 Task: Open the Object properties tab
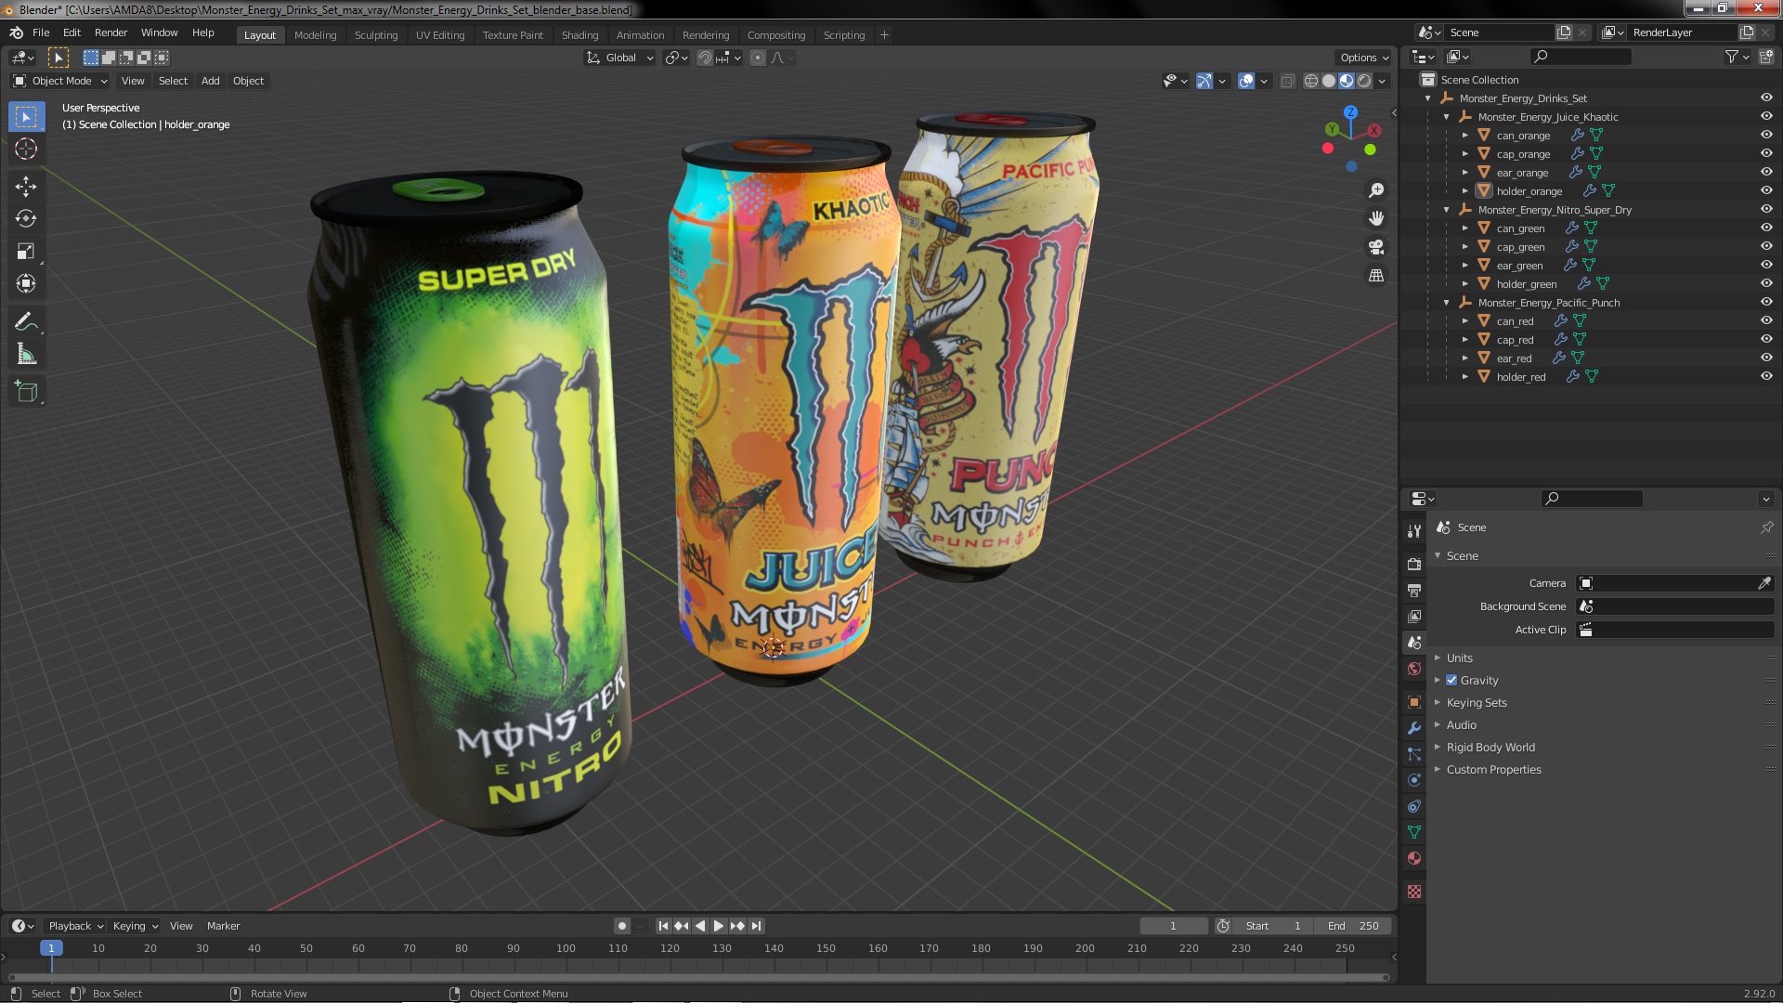click(1414, 702)
